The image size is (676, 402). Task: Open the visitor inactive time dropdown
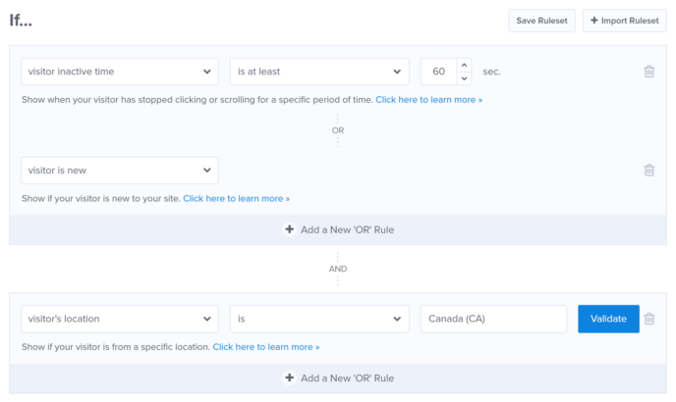[x=120, y=72]
